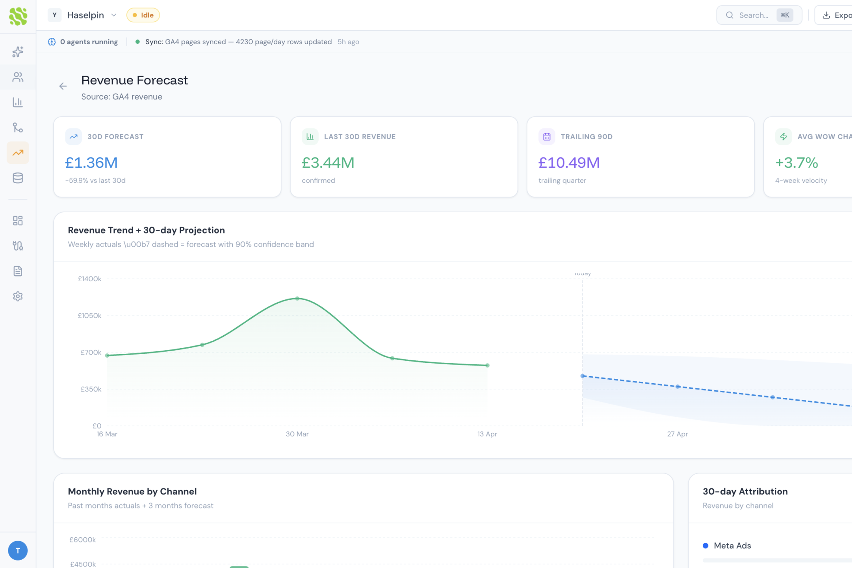Click the document report sidebar icon
The width and height of the screenshot is (852, 568).
(x=18, y=271)
